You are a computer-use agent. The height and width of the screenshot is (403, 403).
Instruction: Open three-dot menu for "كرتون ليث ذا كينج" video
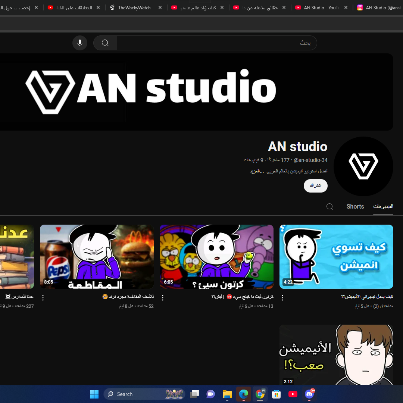tap(163, 297)
